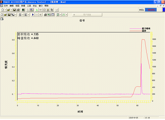Click the Save floppy icon in the second toolbar
Image resolution: width=165 pixels, height=120 pixels.
9,14
